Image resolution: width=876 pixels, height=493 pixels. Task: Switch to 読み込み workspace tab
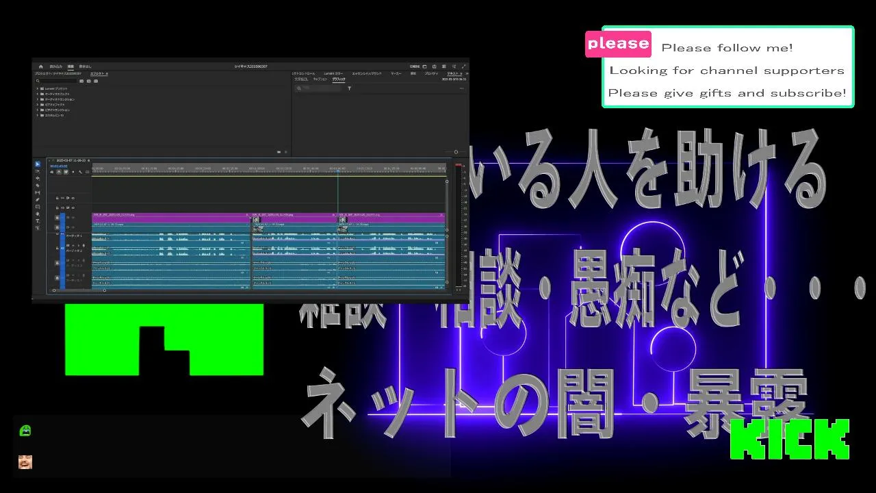pyautogui.click(x=56, y=66)
